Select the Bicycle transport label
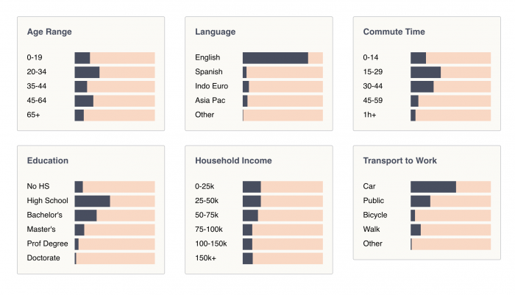This screenshot has height=295, width=515. 376,215
